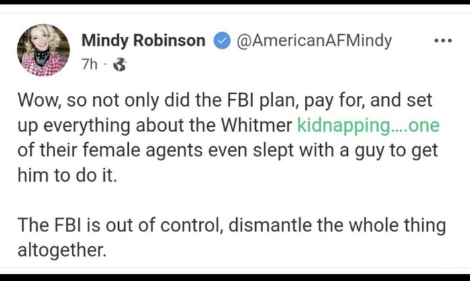Open the green "kidnapping....one" link
This screenshot has height=281, width=470.
click(367, 125)
